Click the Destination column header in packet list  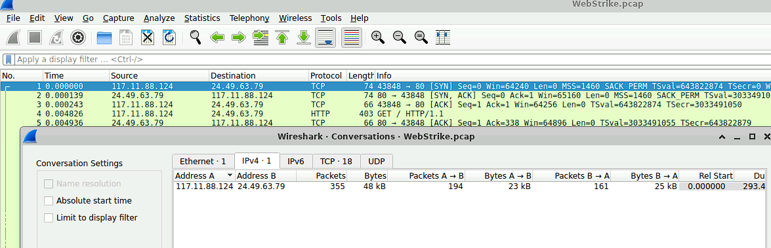pos(259,75)
